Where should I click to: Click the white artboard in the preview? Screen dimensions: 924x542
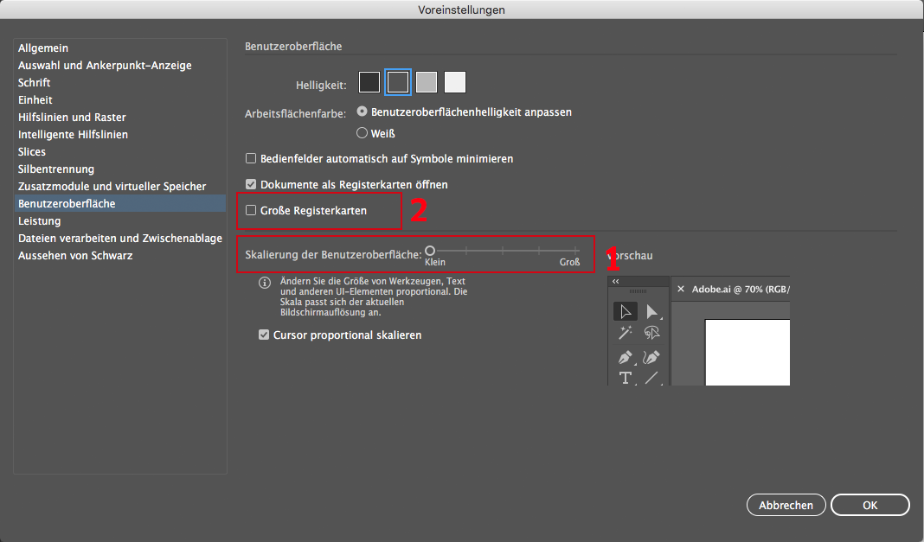(x=748, y=353)
